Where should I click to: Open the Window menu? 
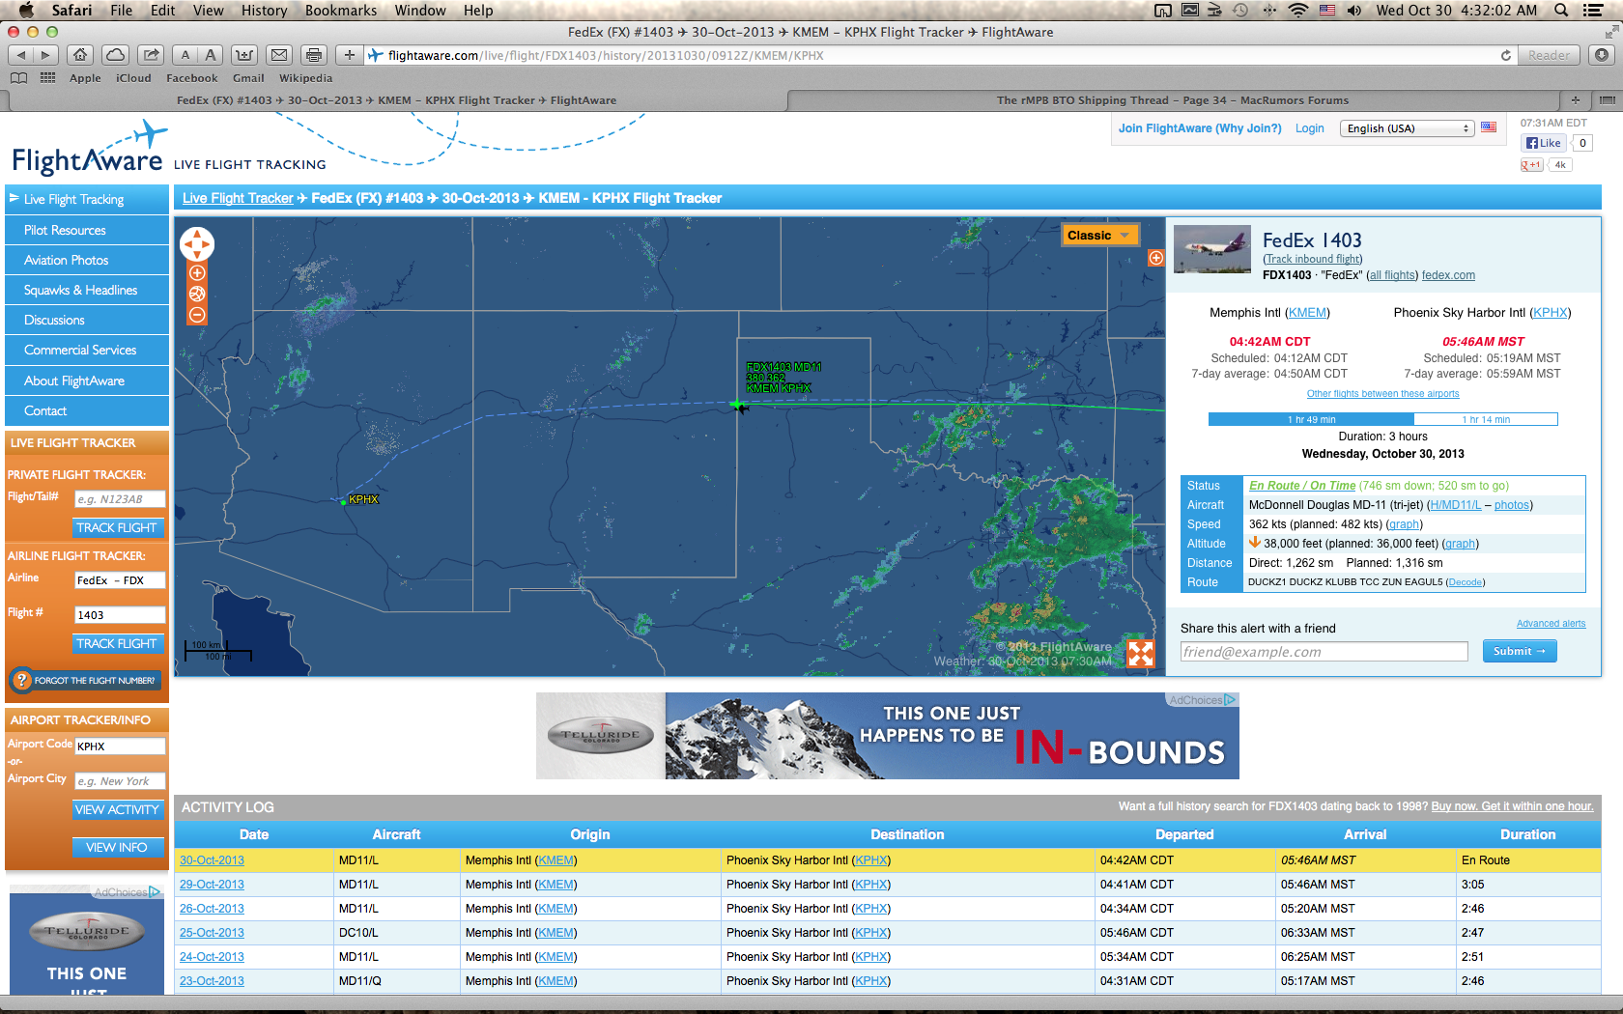click(x=420, y=10)
